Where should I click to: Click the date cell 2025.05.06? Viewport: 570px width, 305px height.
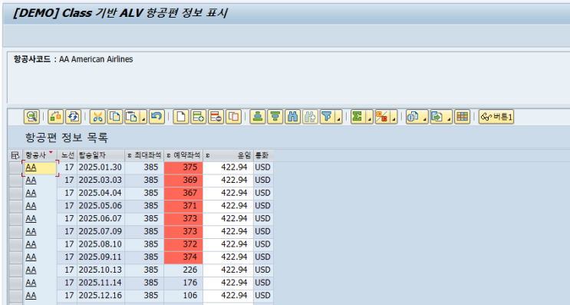click(100, 206)
